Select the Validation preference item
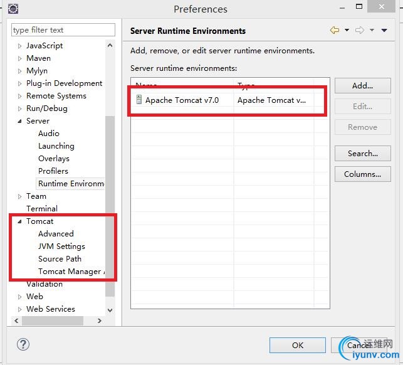Image resolution: width=403 pixels, height=365 pixels. (44, 284)
